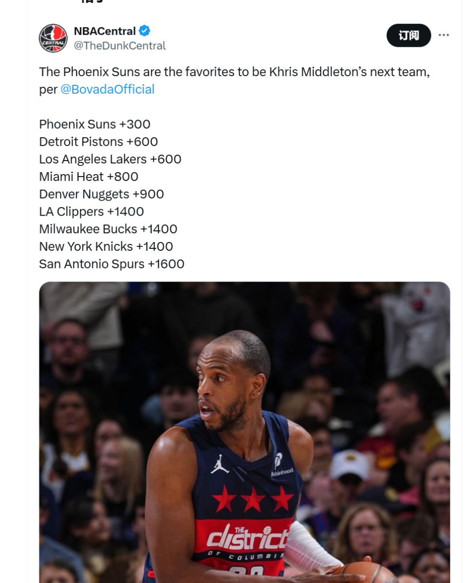Click the Detroit Pistons +600 line
This screenshot has width=468, height=583.
[98, 141]
